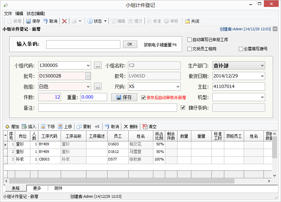The width and height of the screenshot is (281, 202).
Task: Toggle 交货员工相同 checkbox
Action: click(189, 49)
